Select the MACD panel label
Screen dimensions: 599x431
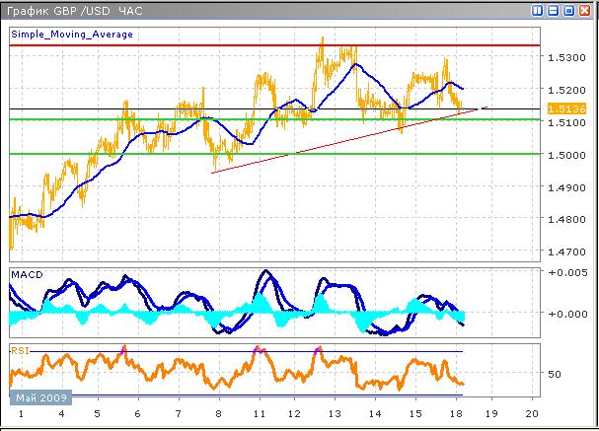pyautogui.click(x=26, y=273)
